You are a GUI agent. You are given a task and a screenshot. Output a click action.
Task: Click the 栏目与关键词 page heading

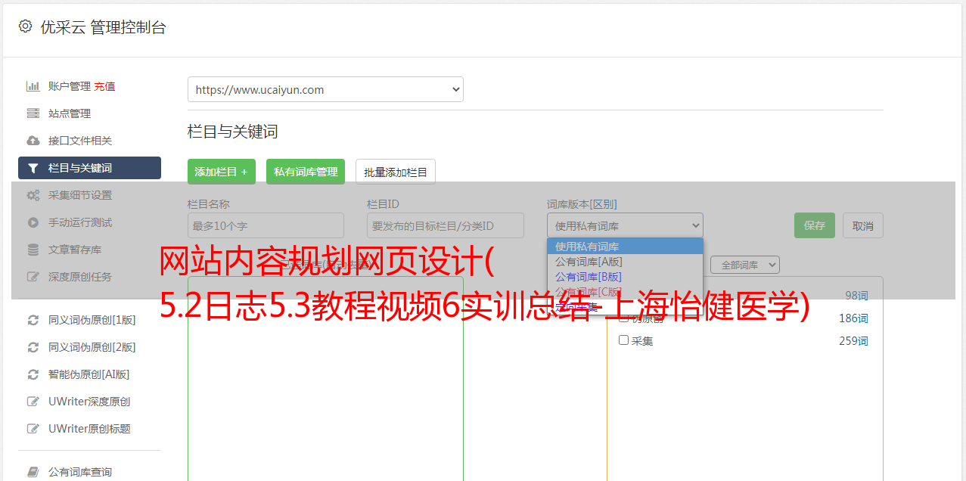click(233, 132)
